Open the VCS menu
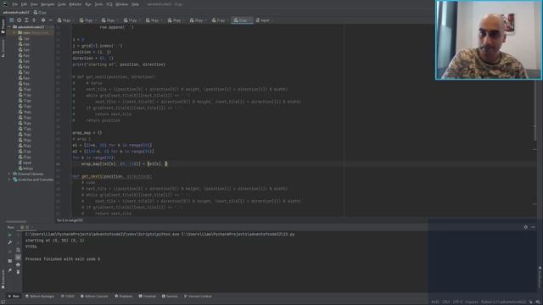The width and height of the screenshot is (543, 305). pos(109,4)
